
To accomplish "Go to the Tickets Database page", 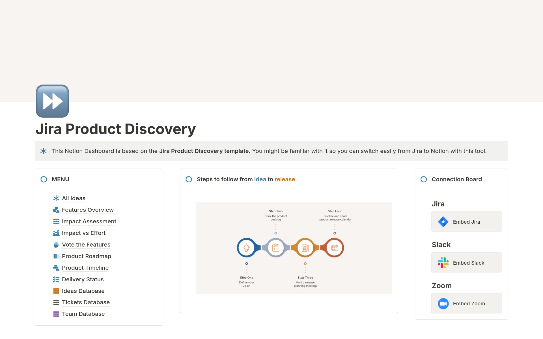I will [86, 302].
